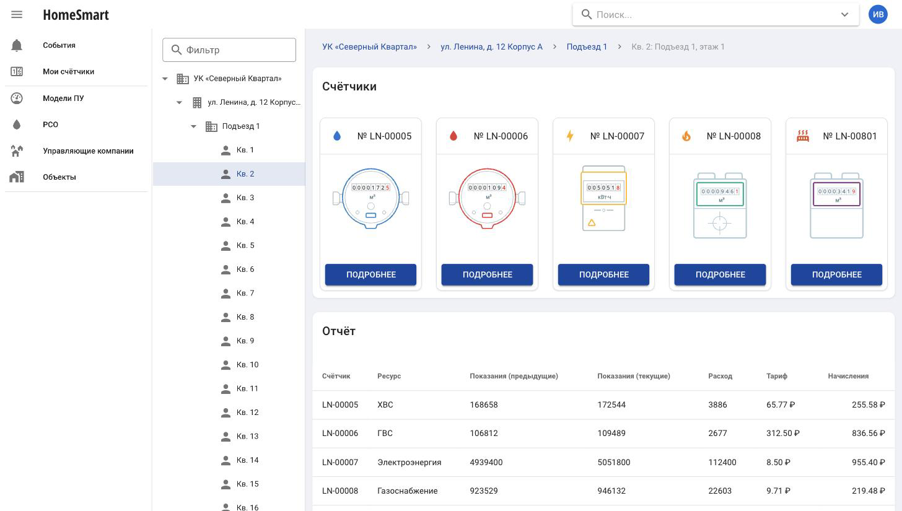Viewport: 902px width, 511px height.
Task: Click the Начисления column header
Action: click(848, 376)
